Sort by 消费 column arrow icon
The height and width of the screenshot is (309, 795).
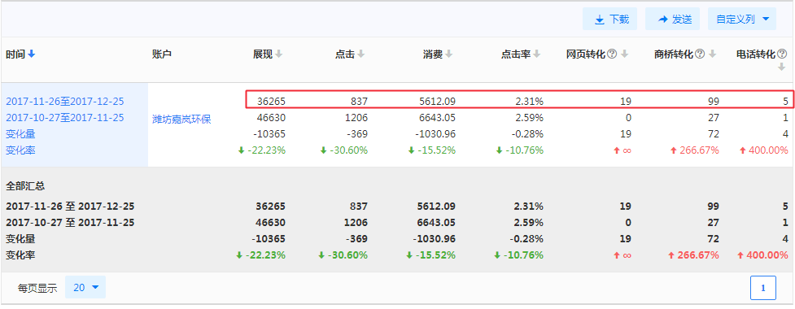(x=448, y=54)
